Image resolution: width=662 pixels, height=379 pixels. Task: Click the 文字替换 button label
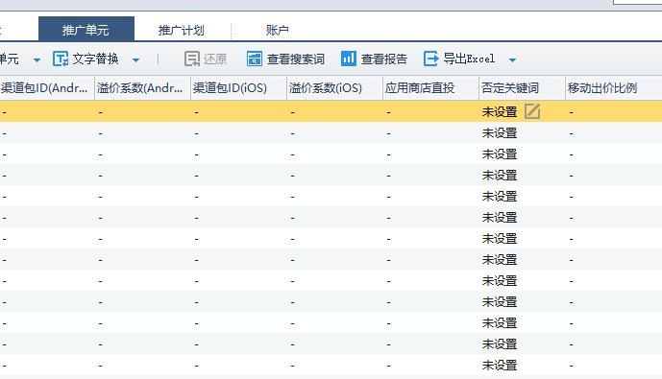(x=95, y=59)
